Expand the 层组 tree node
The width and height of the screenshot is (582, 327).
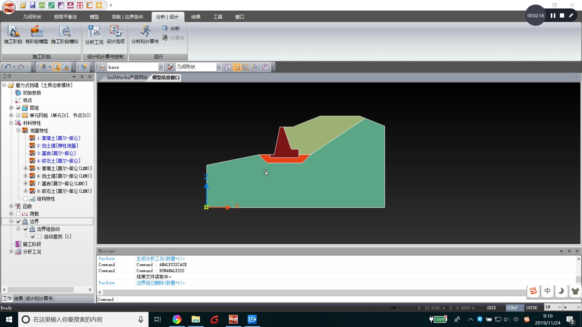[11, 108]
